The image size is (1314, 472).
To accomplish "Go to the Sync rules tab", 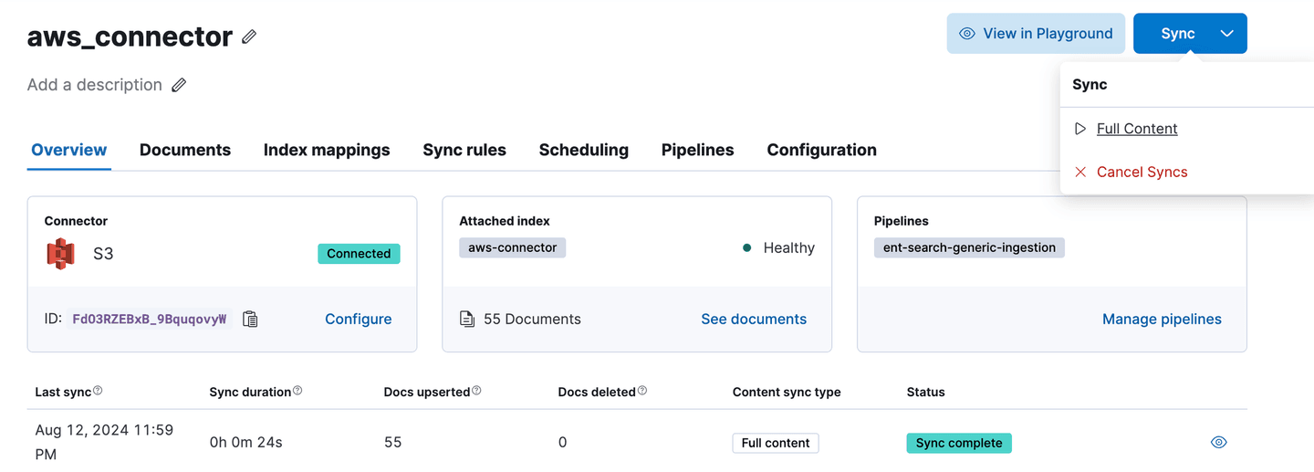I will coord(464,150).
